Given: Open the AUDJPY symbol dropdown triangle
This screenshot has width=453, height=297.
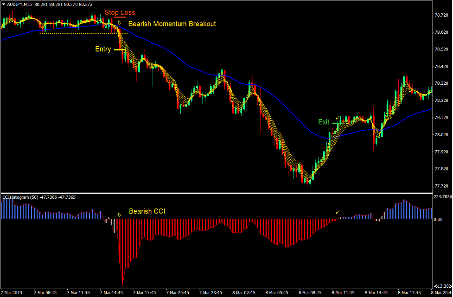Looking at the screenshot, I should coord(4,4).
